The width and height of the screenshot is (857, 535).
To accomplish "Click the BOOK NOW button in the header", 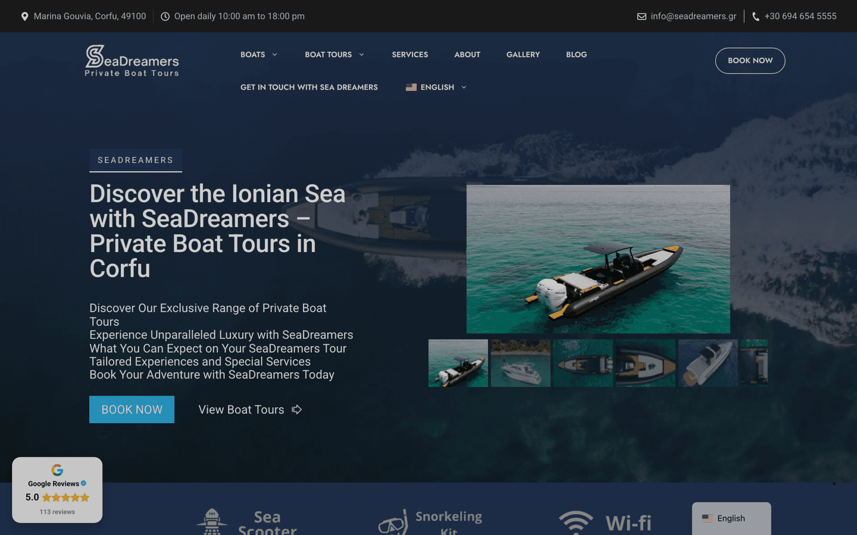I will 750,61.
